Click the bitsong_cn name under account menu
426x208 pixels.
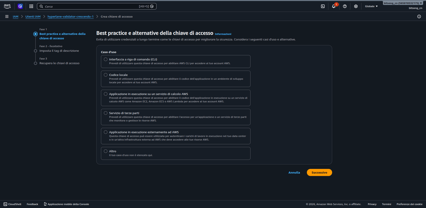pyautogui.click(x=415, y=8)
